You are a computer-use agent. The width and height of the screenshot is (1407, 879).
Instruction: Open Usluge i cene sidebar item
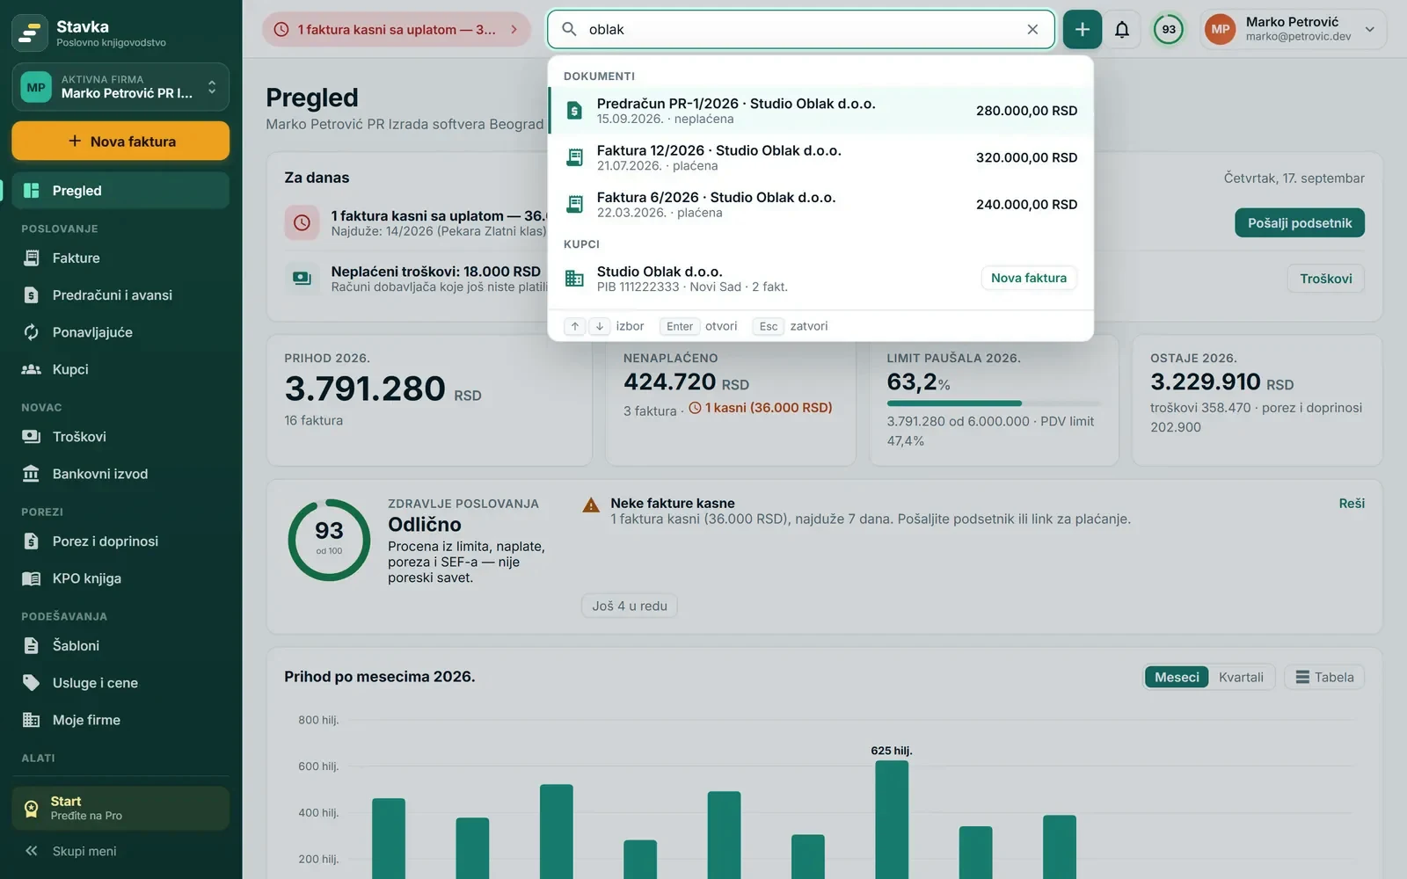coord(120,683)
